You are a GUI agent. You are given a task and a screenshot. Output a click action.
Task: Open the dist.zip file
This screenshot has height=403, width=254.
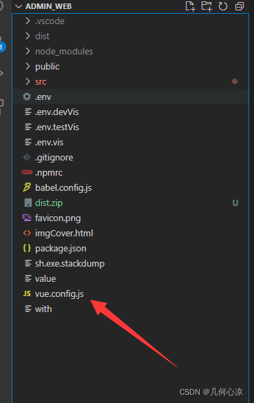pyautogui.click(x=49, y=203)
